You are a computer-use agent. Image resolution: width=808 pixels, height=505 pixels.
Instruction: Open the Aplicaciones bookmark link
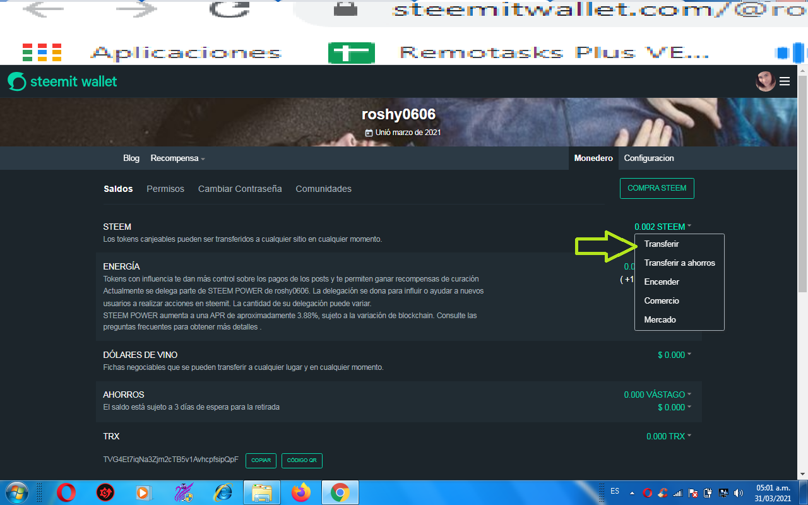pyautogui.click(x=186, y=53)
